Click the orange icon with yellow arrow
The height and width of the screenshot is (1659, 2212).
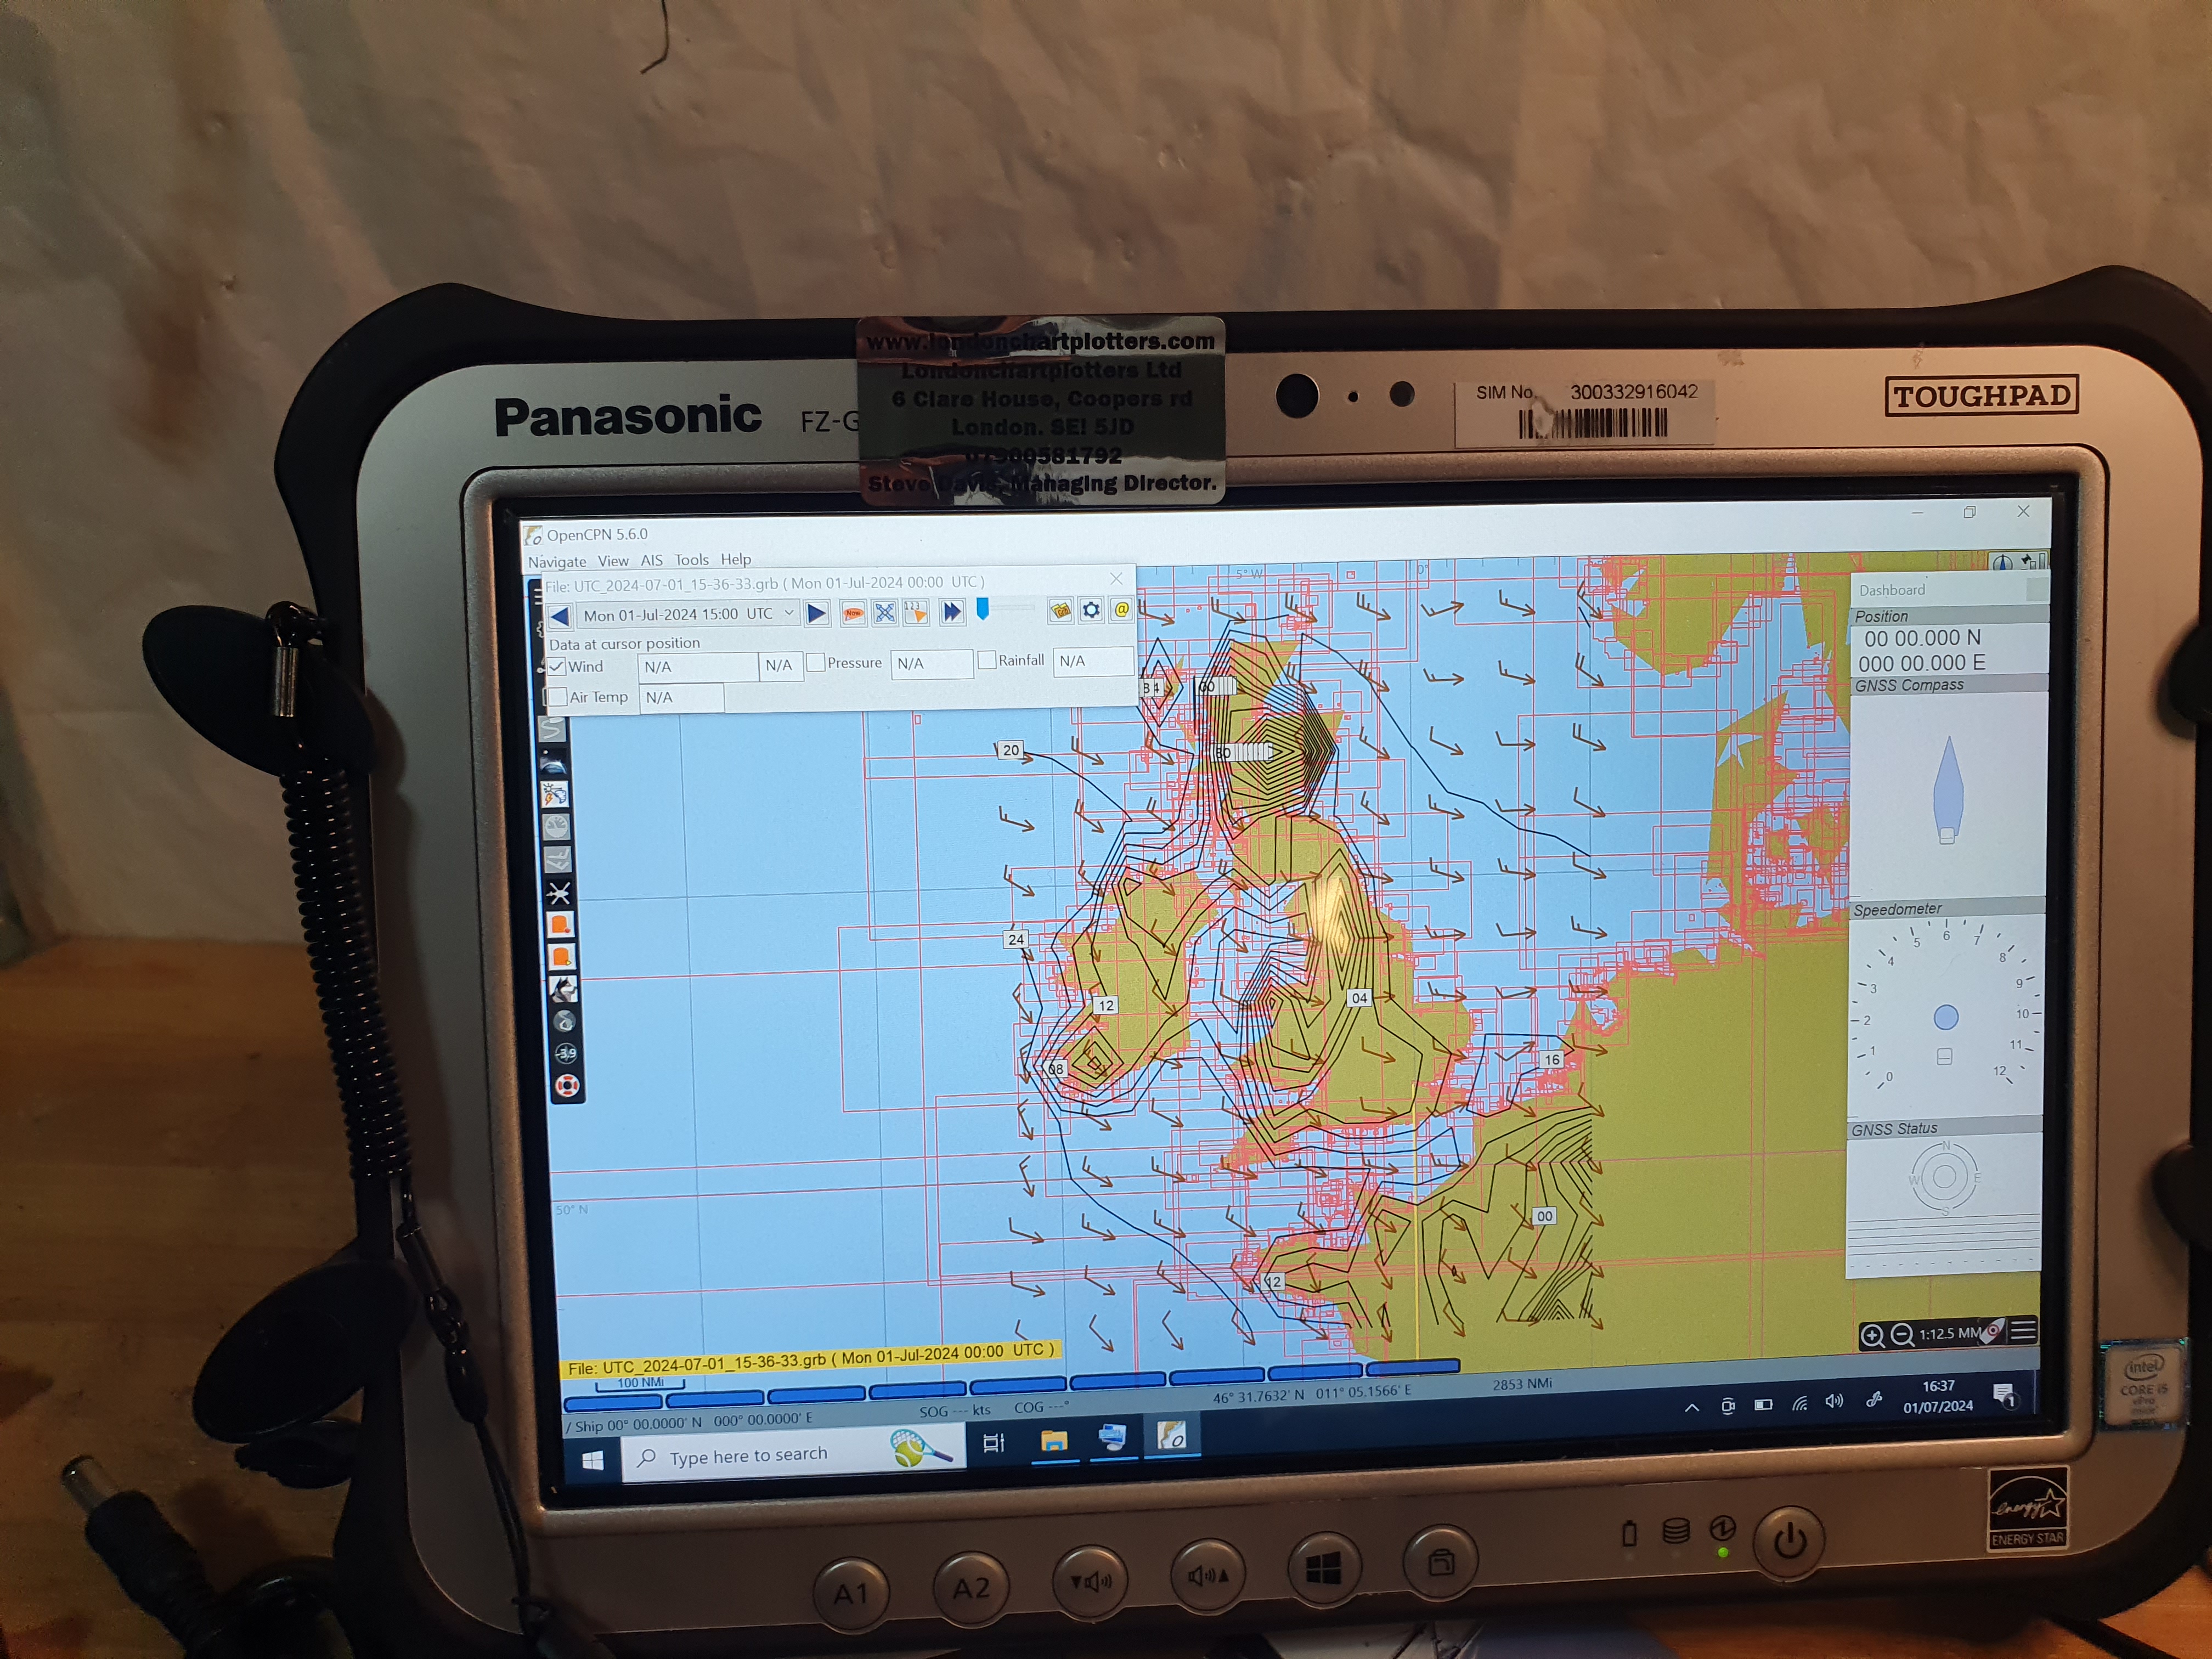coord(562,957)
